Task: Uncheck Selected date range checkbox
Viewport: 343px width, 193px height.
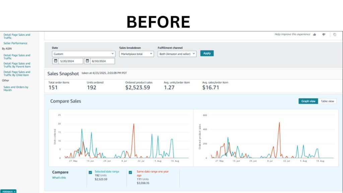Action: [x=90, y=173]
